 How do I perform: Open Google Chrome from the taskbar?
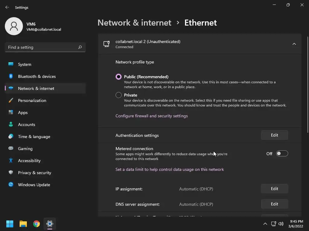pos(37,224)
